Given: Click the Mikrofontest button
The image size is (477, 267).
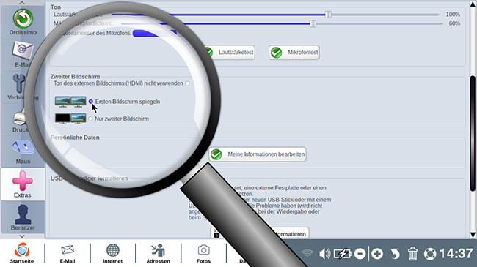Looking at the screenshot, I should tap(294, 53).
